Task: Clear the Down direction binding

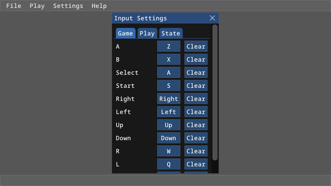Action: tap(196, 138)
